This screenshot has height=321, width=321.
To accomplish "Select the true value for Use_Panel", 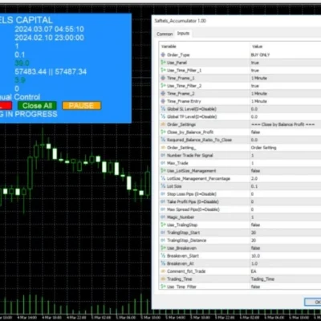I will click(x=255, y=63).
